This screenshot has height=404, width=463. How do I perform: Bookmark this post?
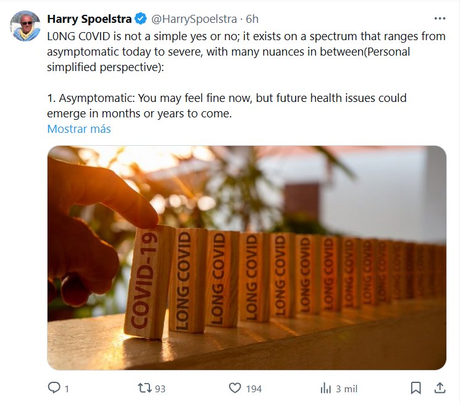pos(415,388)
